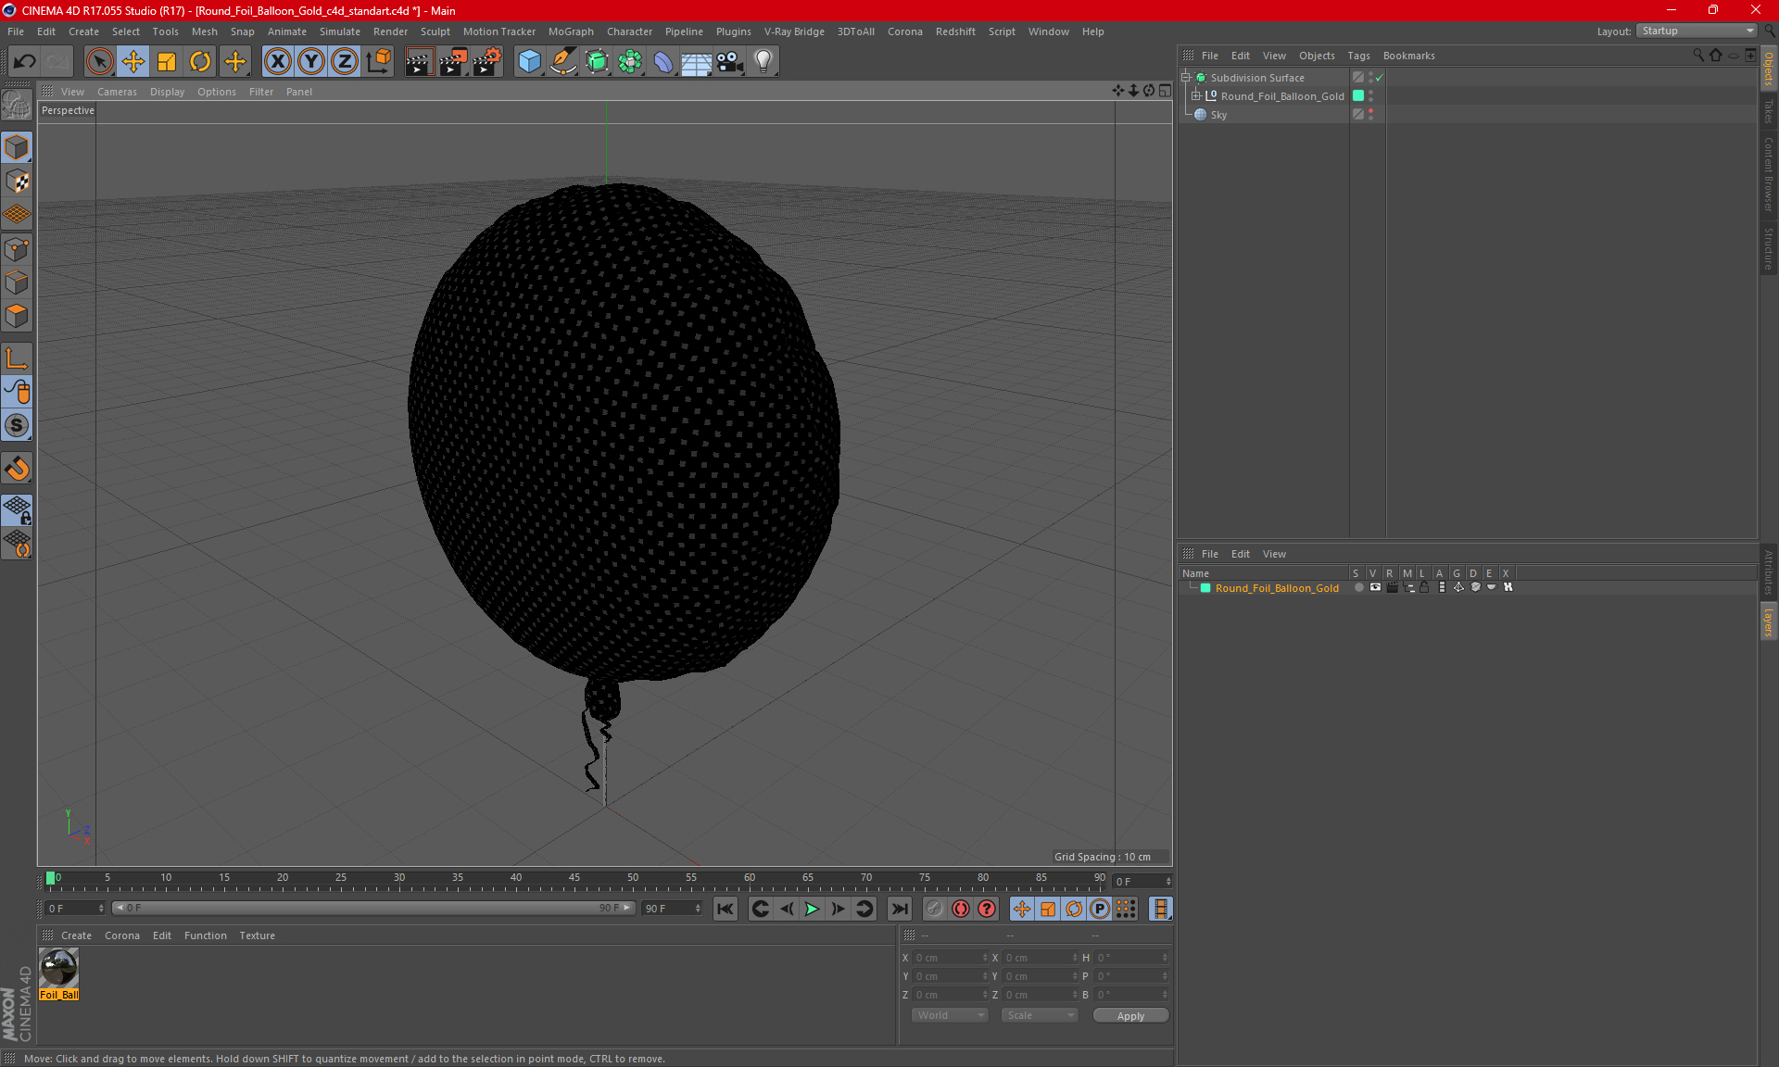Image resolution: width=1779 pixels, height=1067 pixels.
Task: Open the World coordinate dropdown
Action: pos(950,1016)
